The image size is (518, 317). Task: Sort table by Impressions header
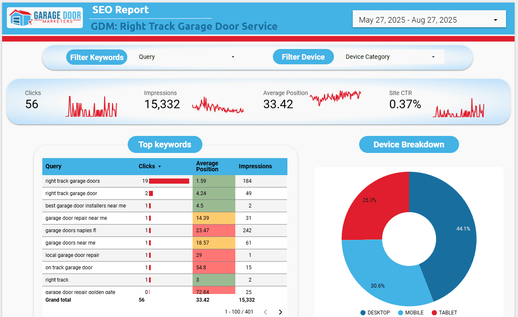(255, 167)
